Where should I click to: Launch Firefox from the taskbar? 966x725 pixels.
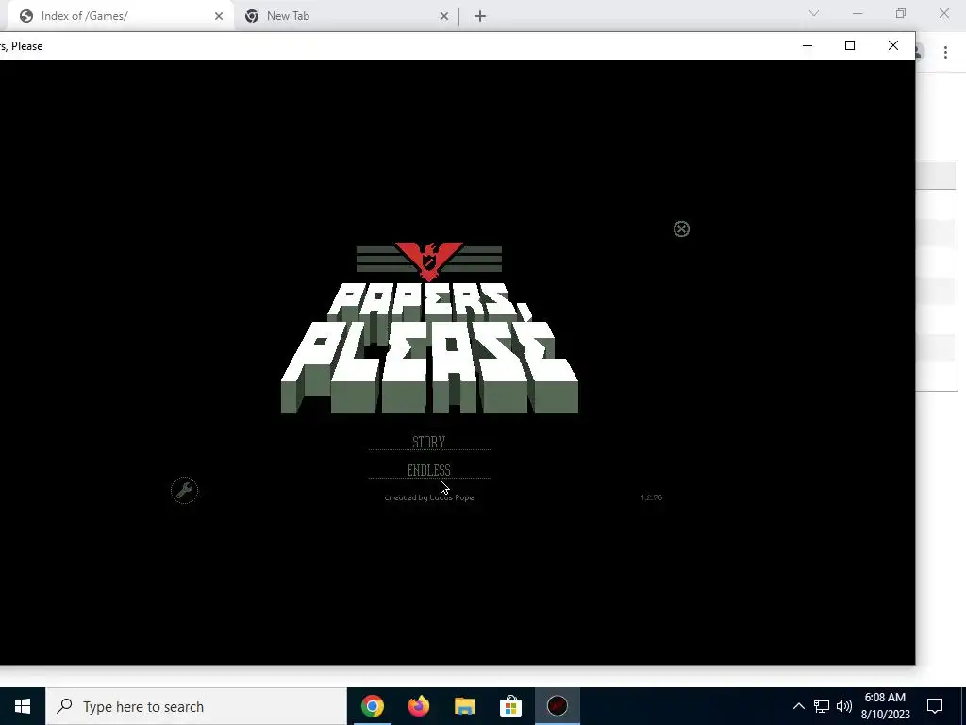click(418, 706)
